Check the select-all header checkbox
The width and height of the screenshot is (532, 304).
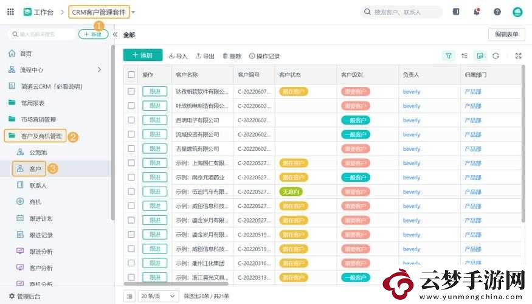point(131,75)
